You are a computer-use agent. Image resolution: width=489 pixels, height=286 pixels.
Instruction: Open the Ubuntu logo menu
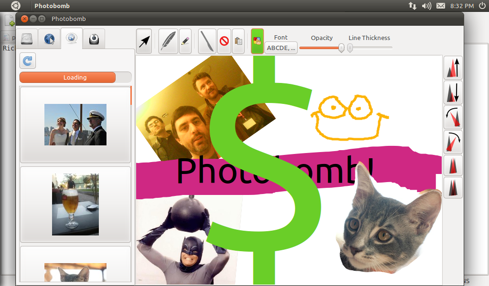15,6
